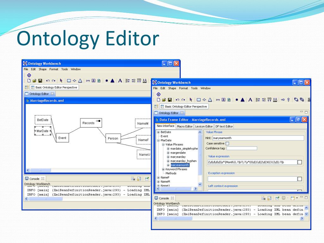Select the Methods tree item

171,173
